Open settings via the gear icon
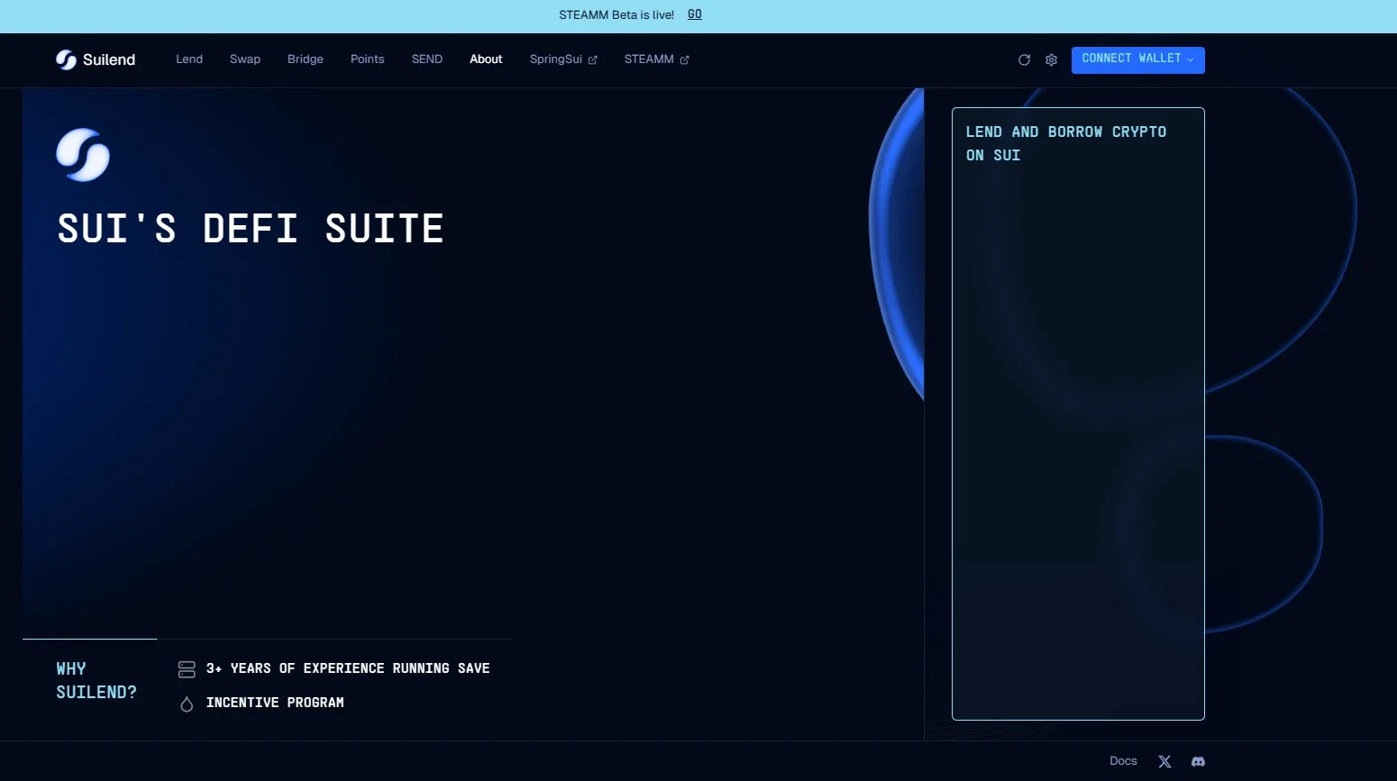This screenshot has width=1397, height=781. 1051,60
